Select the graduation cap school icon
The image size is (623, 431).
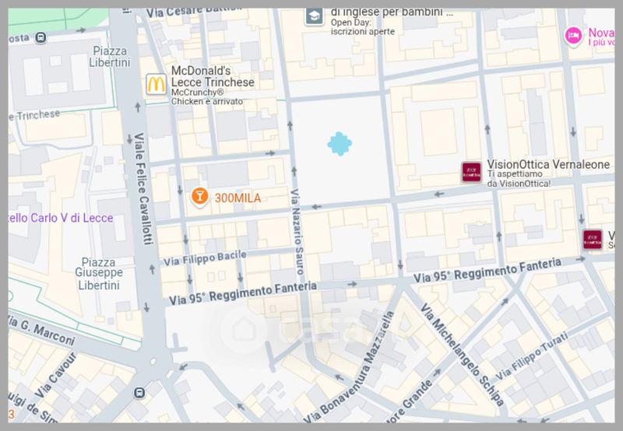[x=315, y=16]
